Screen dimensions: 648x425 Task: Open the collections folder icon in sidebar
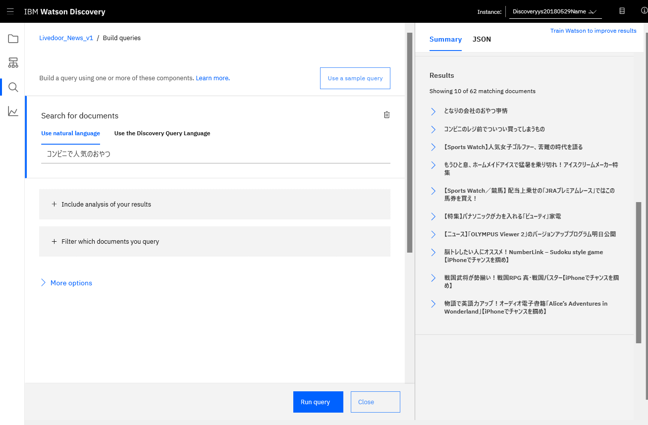click(x=13, y=39)
